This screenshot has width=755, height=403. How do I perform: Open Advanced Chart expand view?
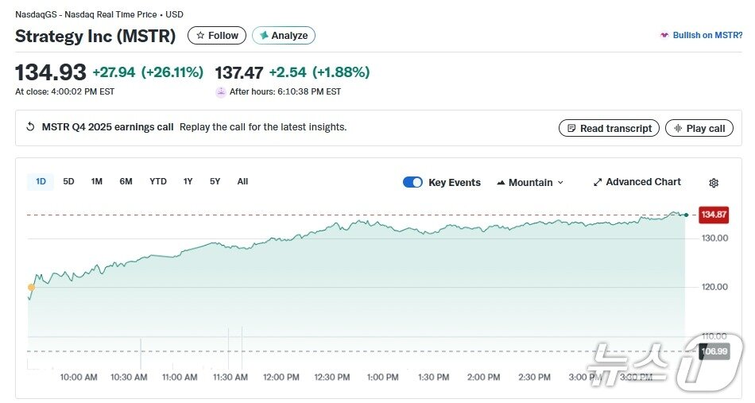[637, 182]
